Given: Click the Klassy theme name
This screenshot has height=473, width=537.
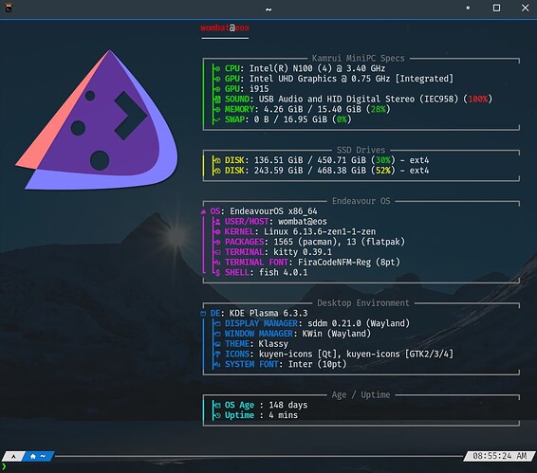Looking at the screenshot, I should pyautogui.click(x=273, y=344).
